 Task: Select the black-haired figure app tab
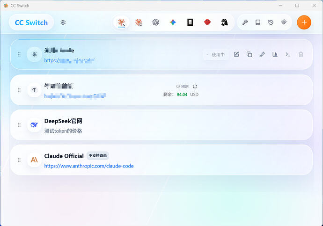pyautogui.click(x=224, y=22)
